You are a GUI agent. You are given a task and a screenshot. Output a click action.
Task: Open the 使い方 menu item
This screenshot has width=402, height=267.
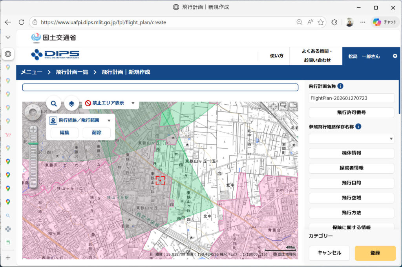pyautogui.click(x=276, y=56)
